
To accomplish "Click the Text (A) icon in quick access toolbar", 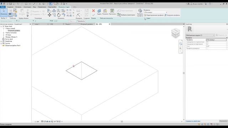I will tap(40, 4).
